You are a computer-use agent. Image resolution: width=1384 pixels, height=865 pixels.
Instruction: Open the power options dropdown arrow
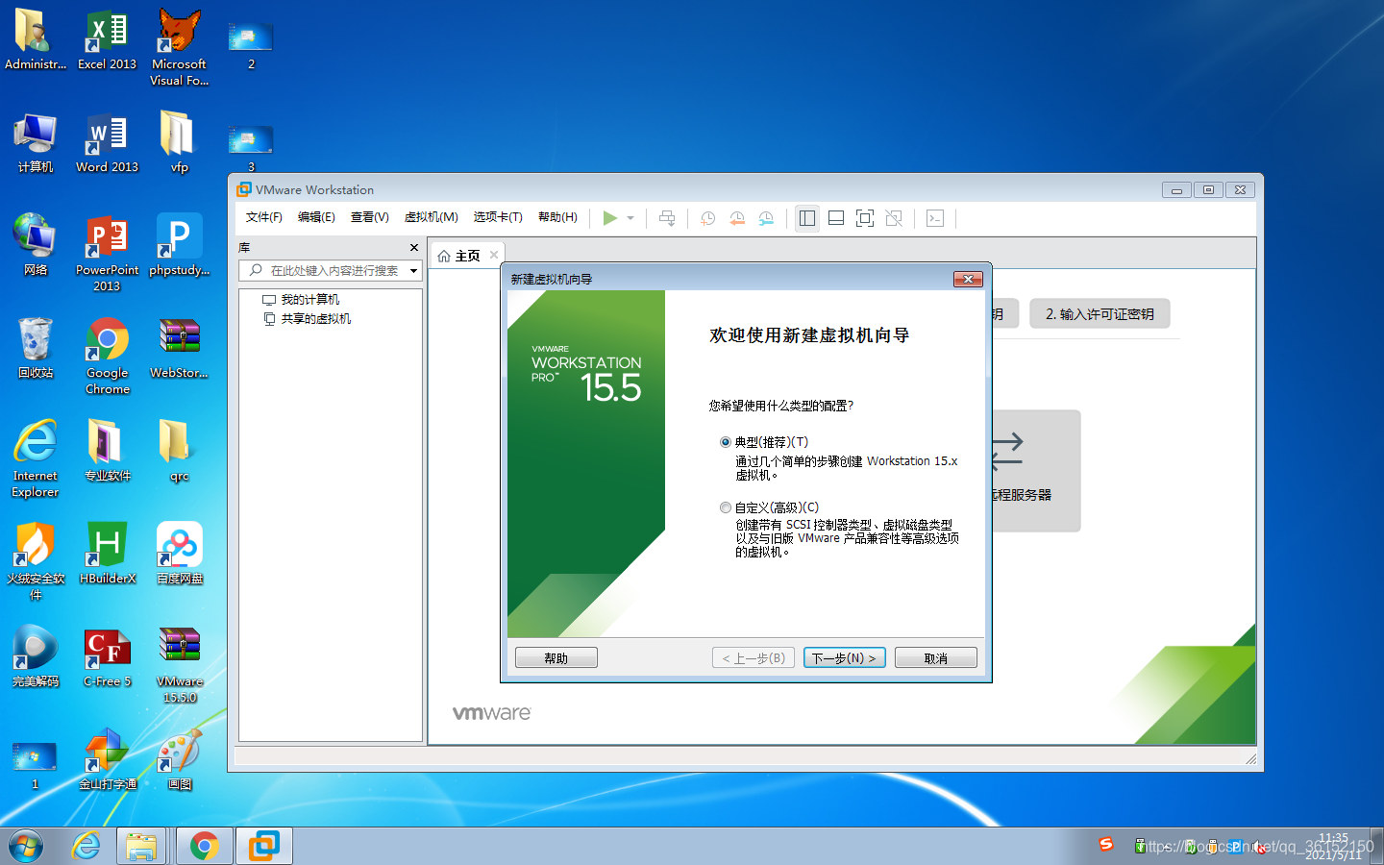click(x=630, y=218)
